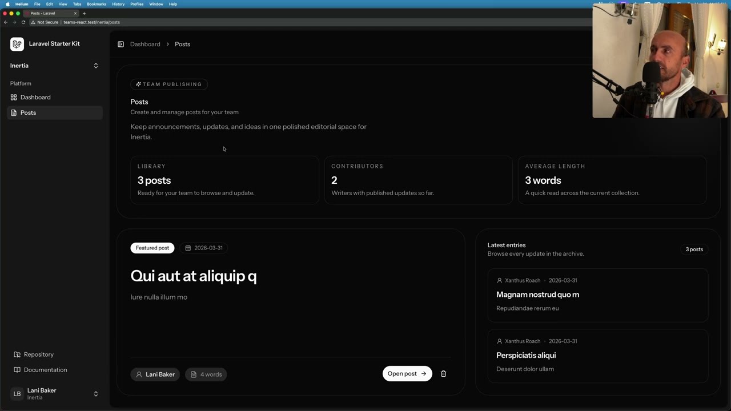Select the Dashboard grid icon in sidebar
Screen dimensions: 731x411
(13, 97)
